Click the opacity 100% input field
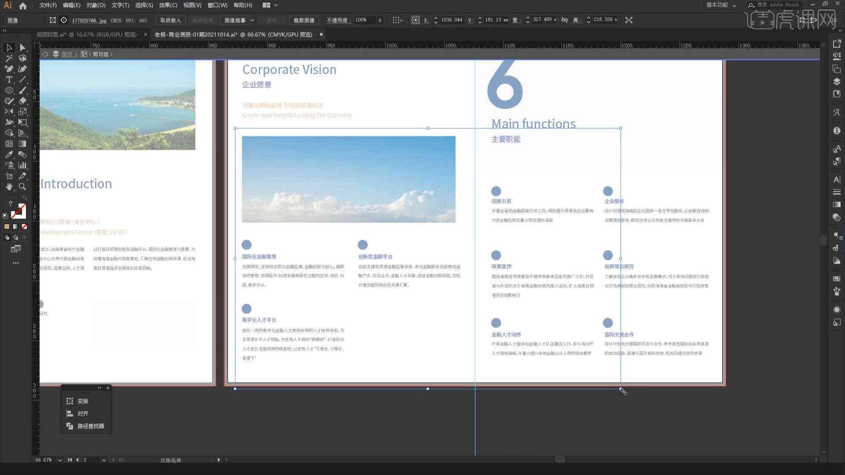This screenshot has height=475, width=845. [x=365, y=20]
